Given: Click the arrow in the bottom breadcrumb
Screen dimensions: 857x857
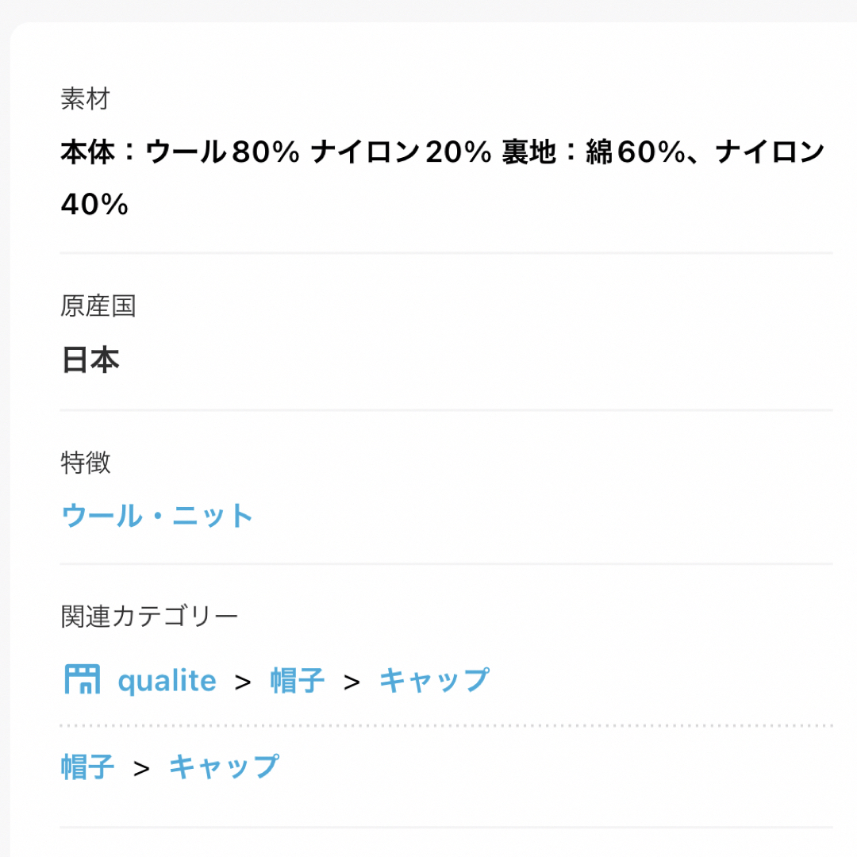Looking at the screenshot, I should click(x=141, y=768).
